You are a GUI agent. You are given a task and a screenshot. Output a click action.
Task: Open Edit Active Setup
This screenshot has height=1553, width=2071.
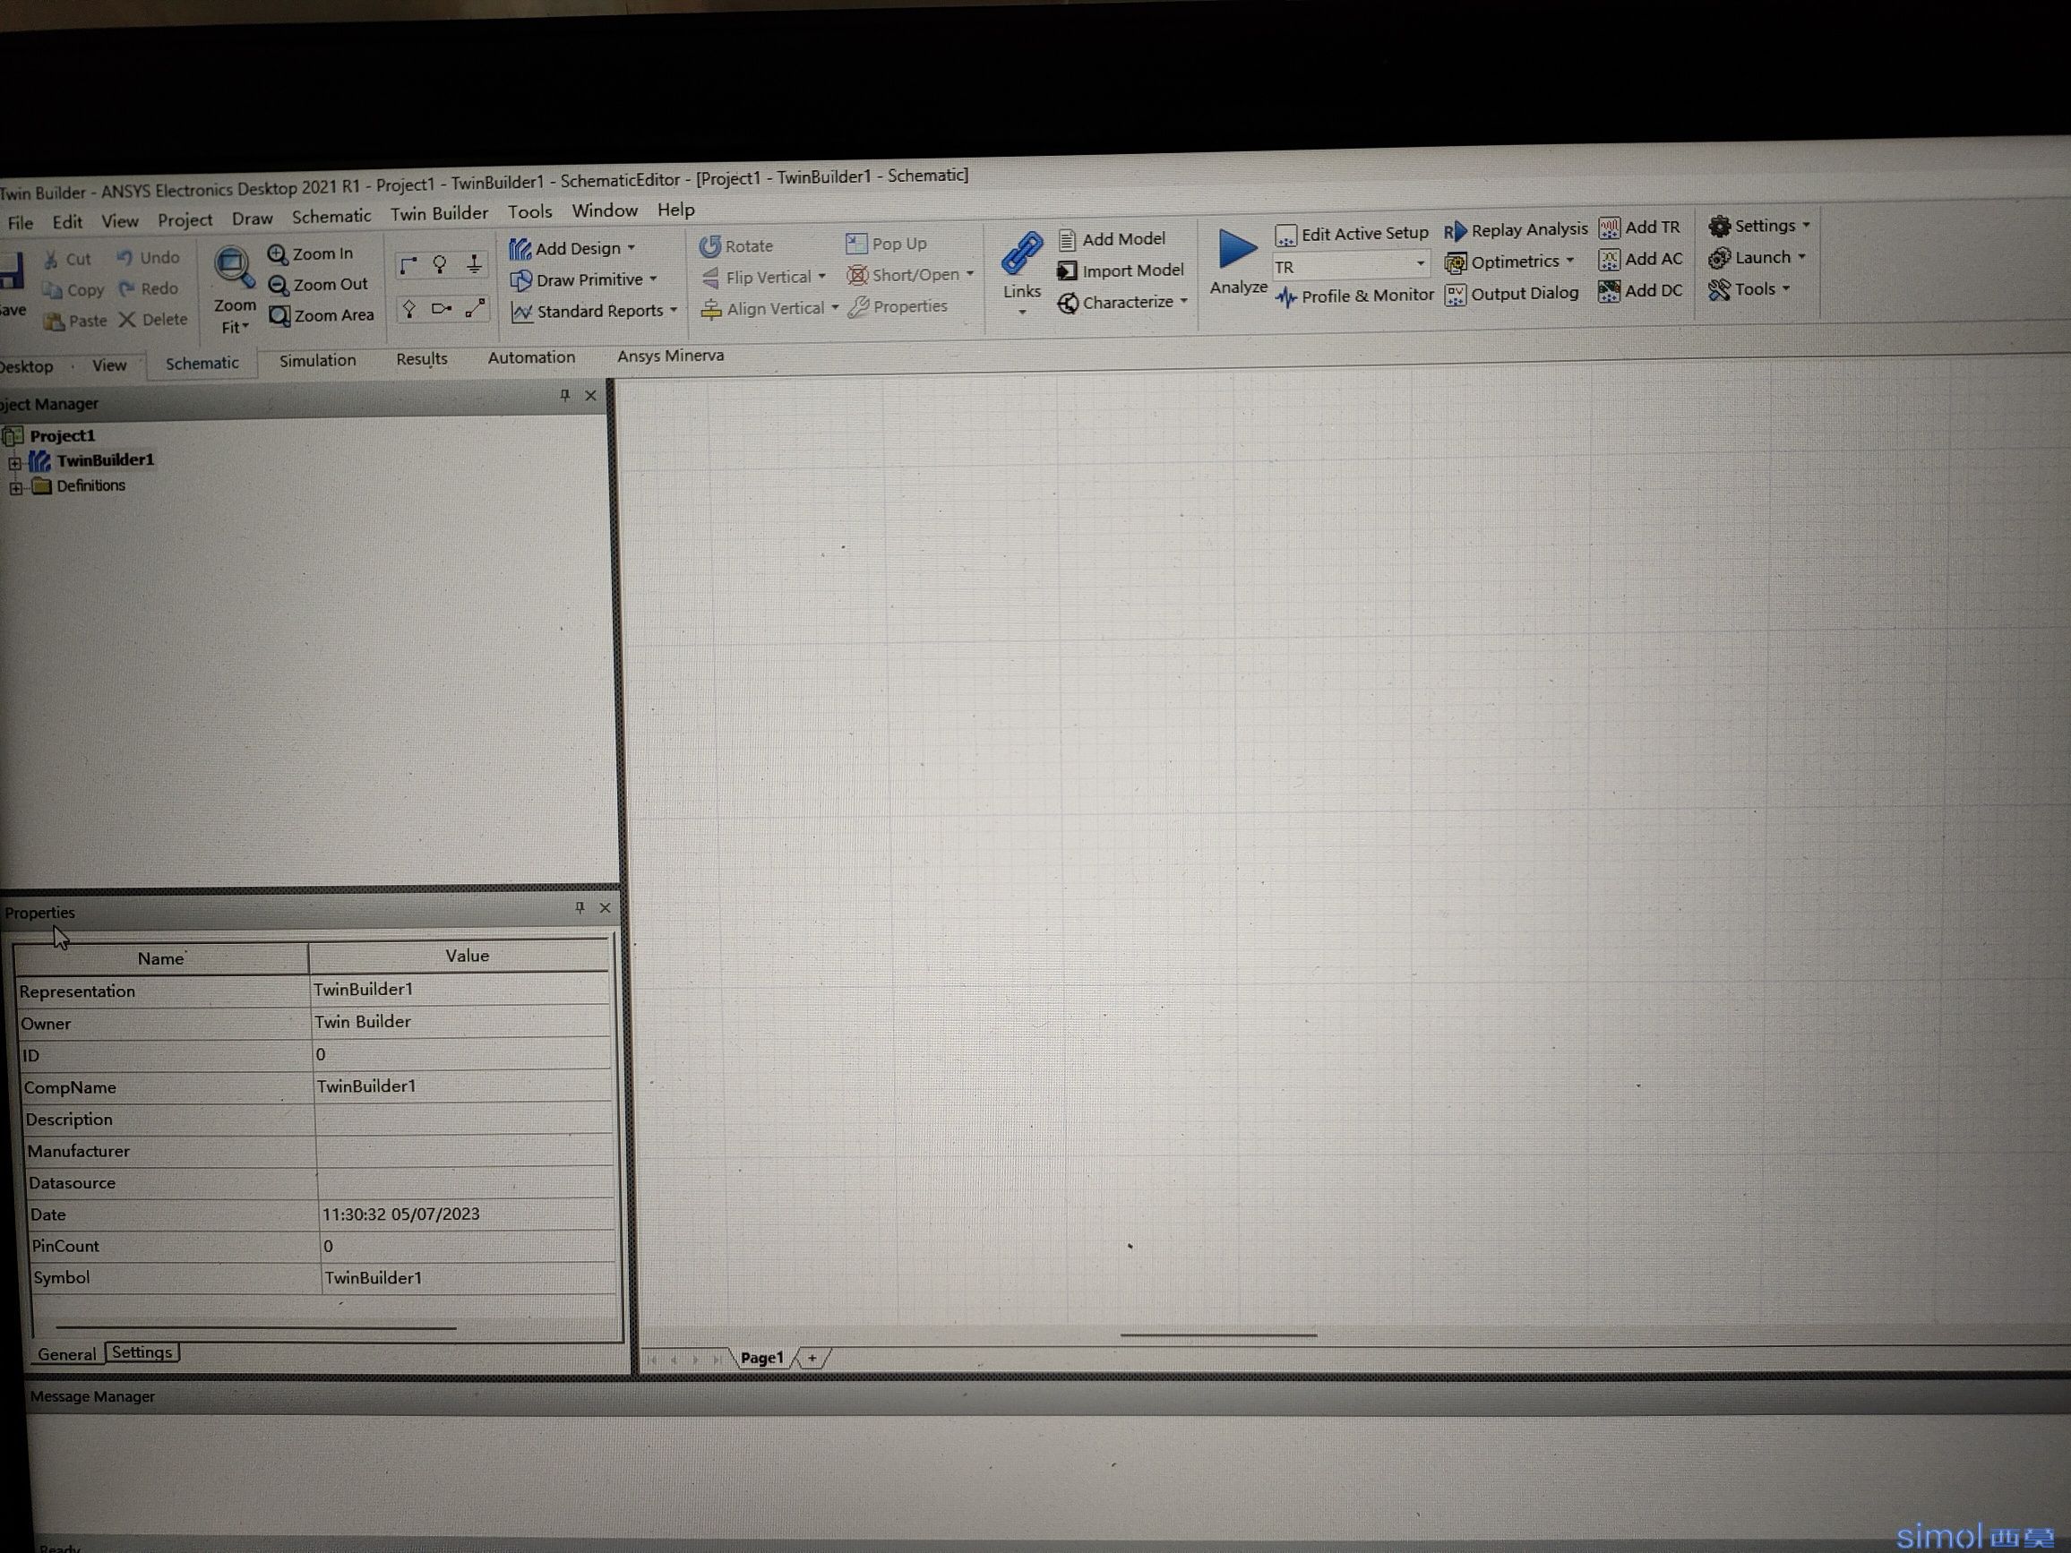coord(1351,234)
